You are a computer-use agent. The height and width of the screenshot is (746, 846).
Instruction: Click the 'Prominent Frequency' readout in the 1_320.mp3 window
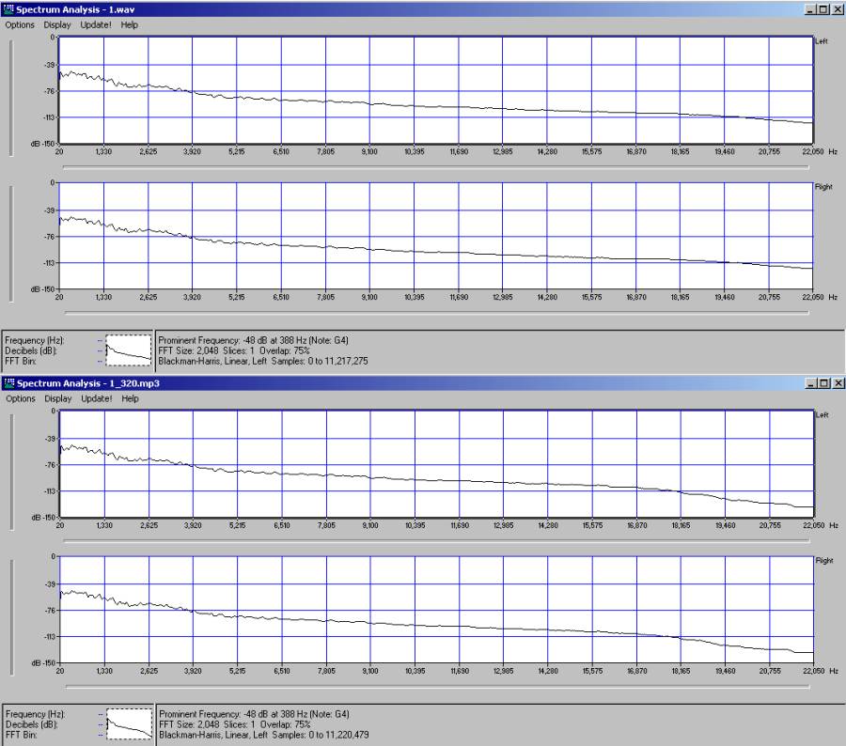click(254, 714)
